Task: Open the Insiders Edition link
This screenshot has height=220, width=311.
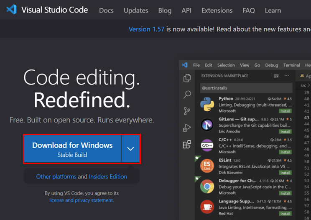Action: click(x=108, y=177)
